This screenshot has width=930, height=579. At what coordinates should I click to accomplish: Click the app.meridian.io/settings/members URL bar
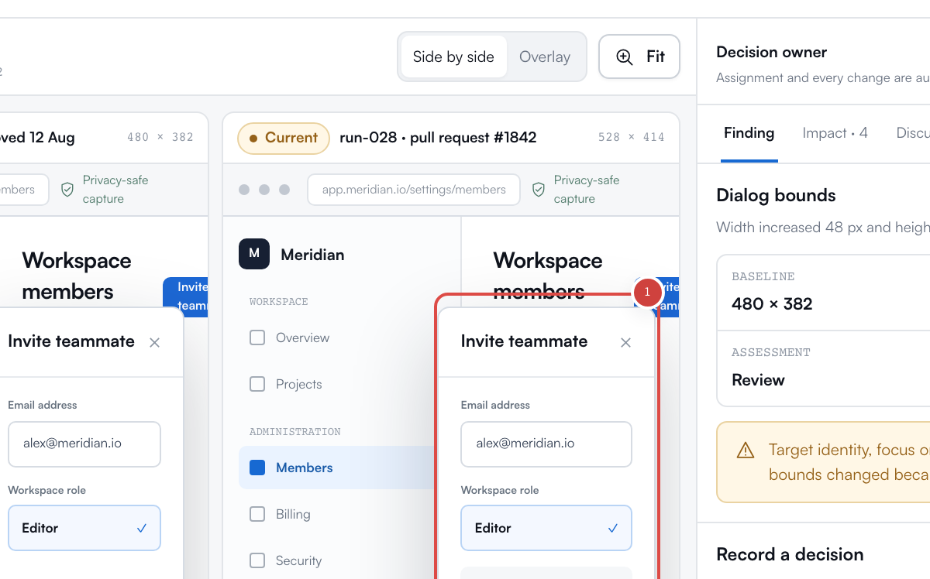coord(414,190)
